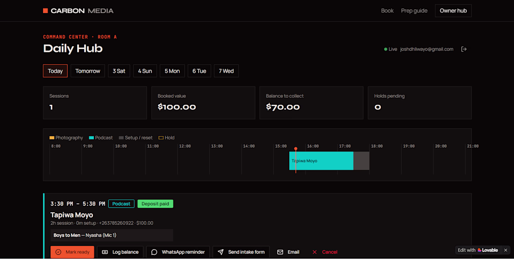Click the orange Carbon Media logo square

click(46, 11)
